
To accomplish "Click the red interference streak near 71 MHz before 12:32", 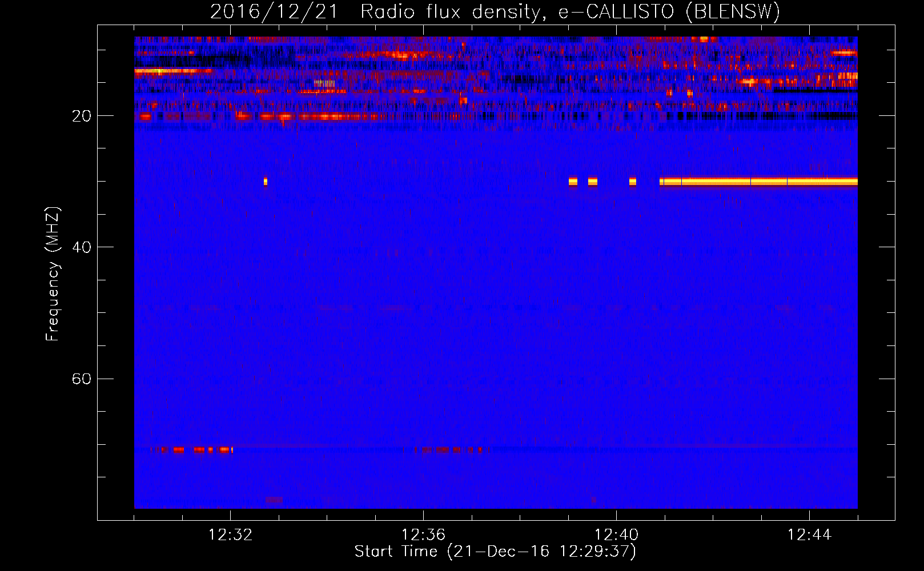I will (191, 450).
